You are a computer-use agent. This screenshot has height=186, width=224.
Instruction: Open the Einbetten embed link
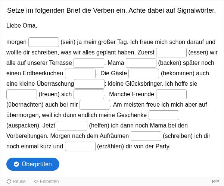pyautogui.click(x=46, y=182)
